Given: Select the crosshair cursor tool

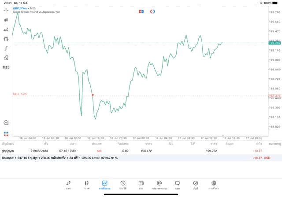Looking at the screenshot, I should point(6,10).
